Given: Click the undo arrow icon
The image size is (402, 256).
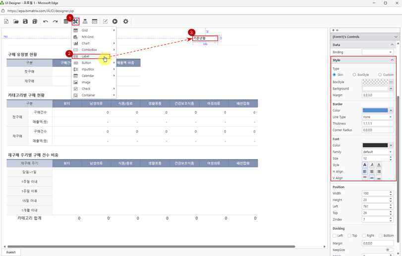Looking at the screenshot, I should click(x=46, y=21).
